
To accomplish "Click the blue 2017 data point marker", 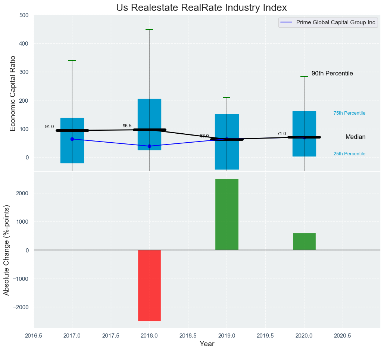I will click(x=72, y=139).
